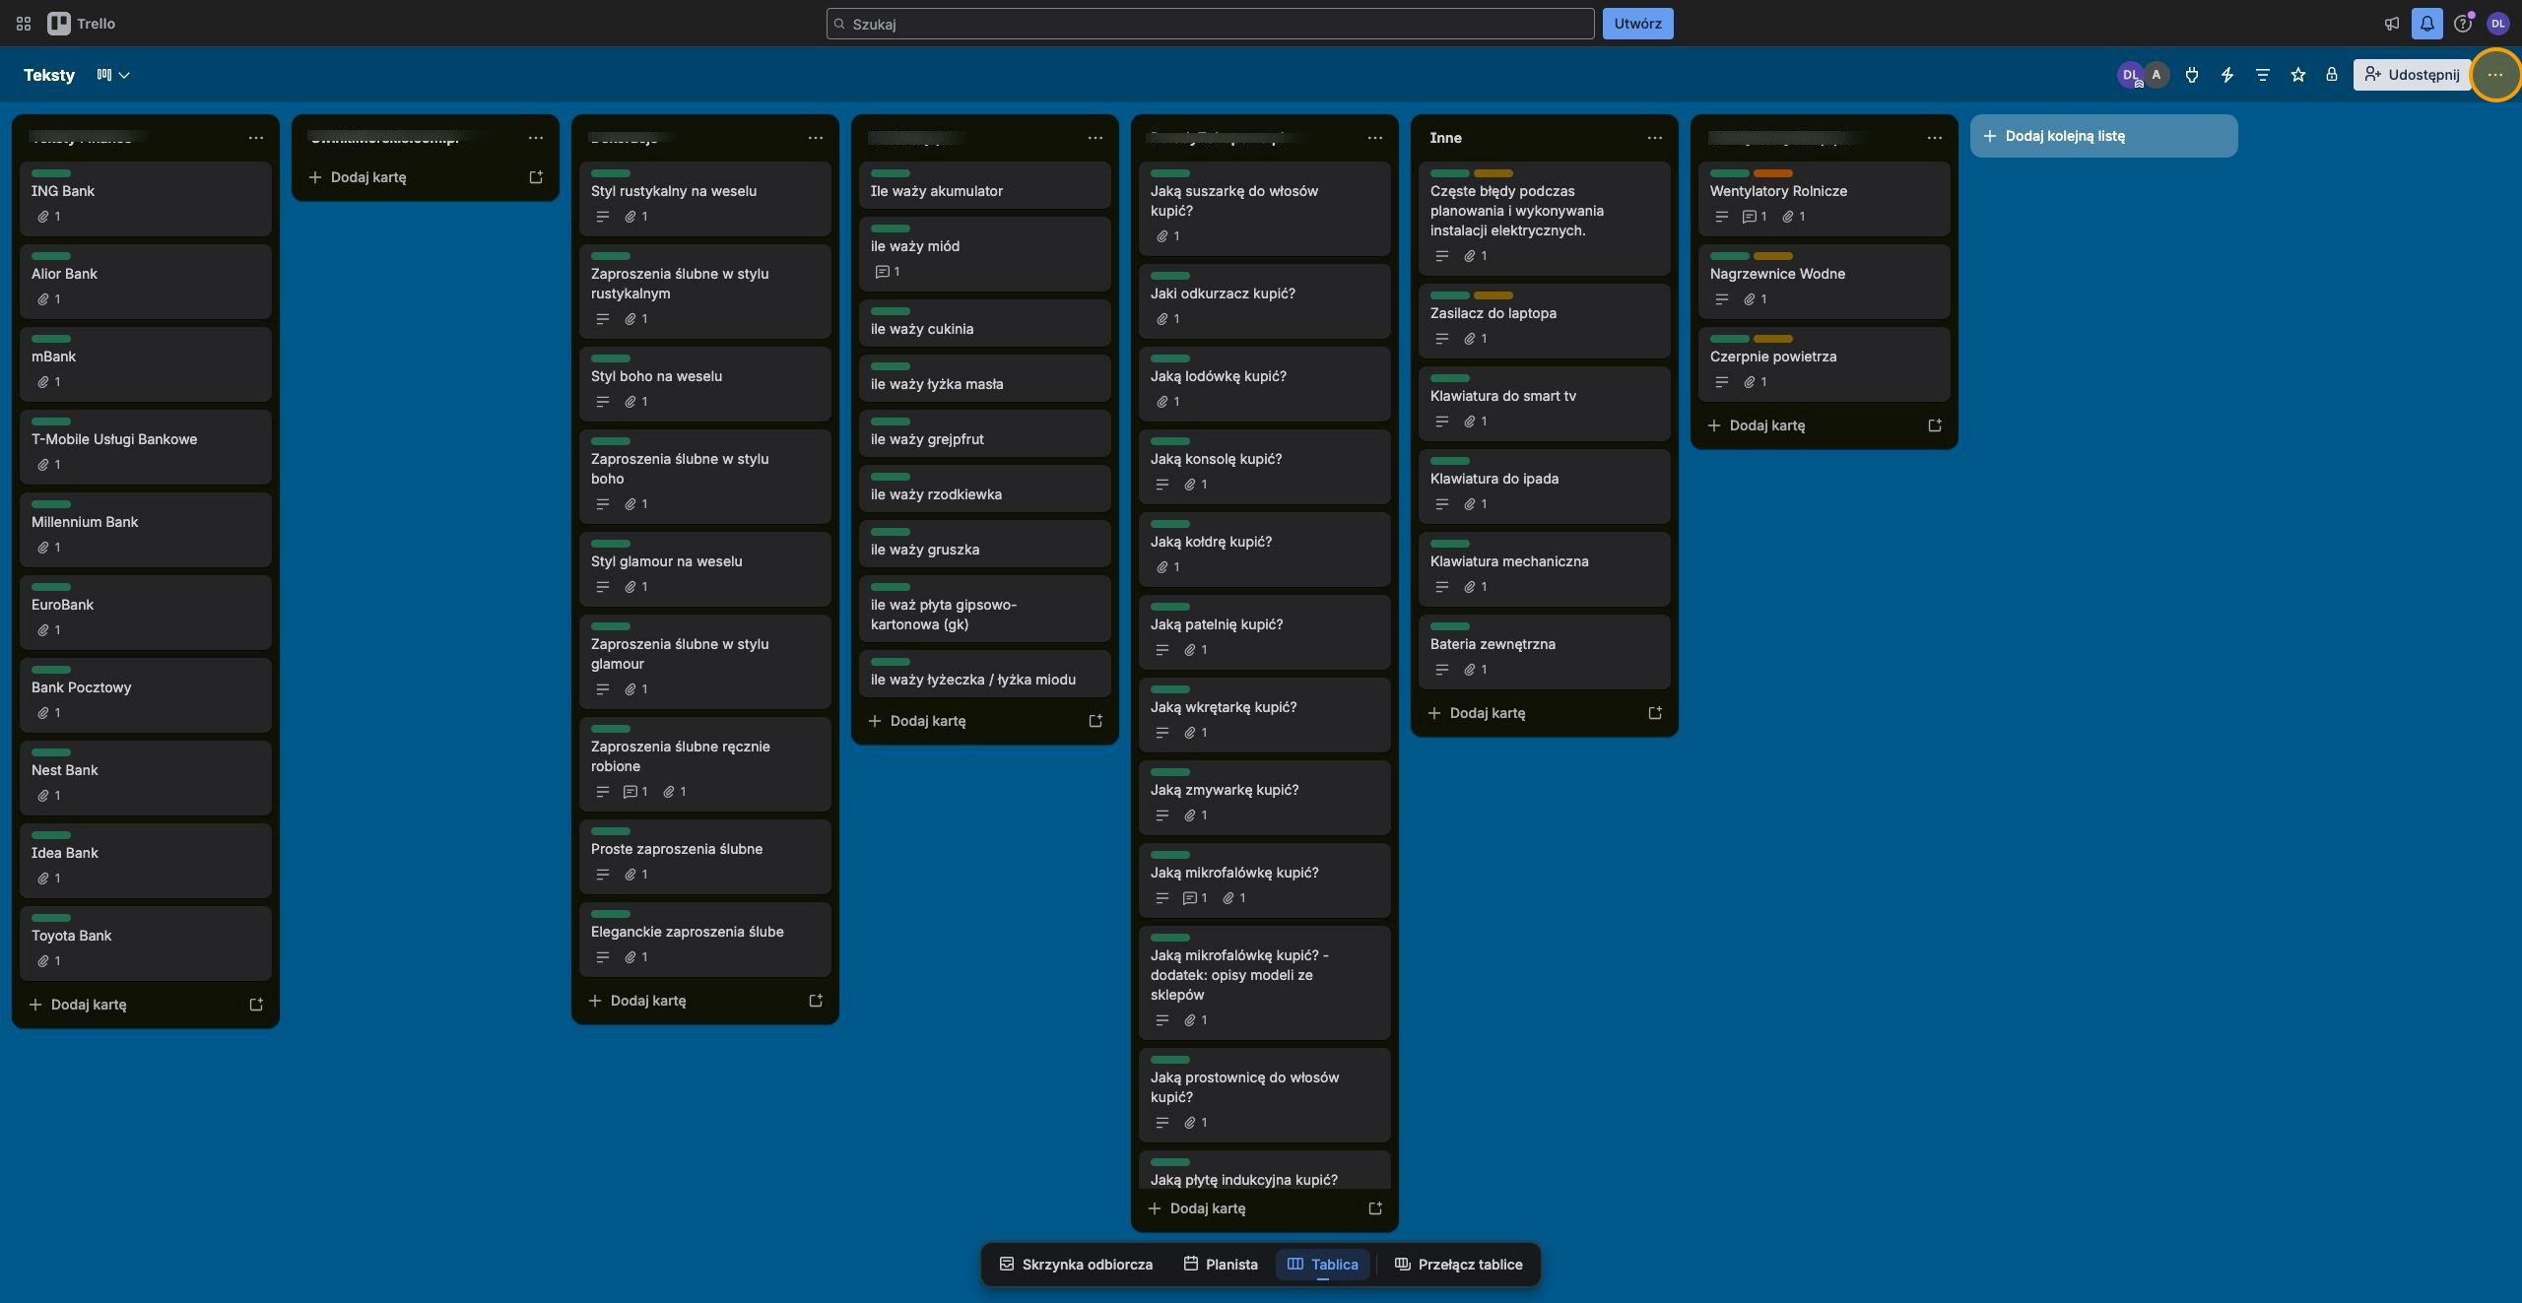
Task: Open the Toyota Bank card
Action: pos(146,943)
